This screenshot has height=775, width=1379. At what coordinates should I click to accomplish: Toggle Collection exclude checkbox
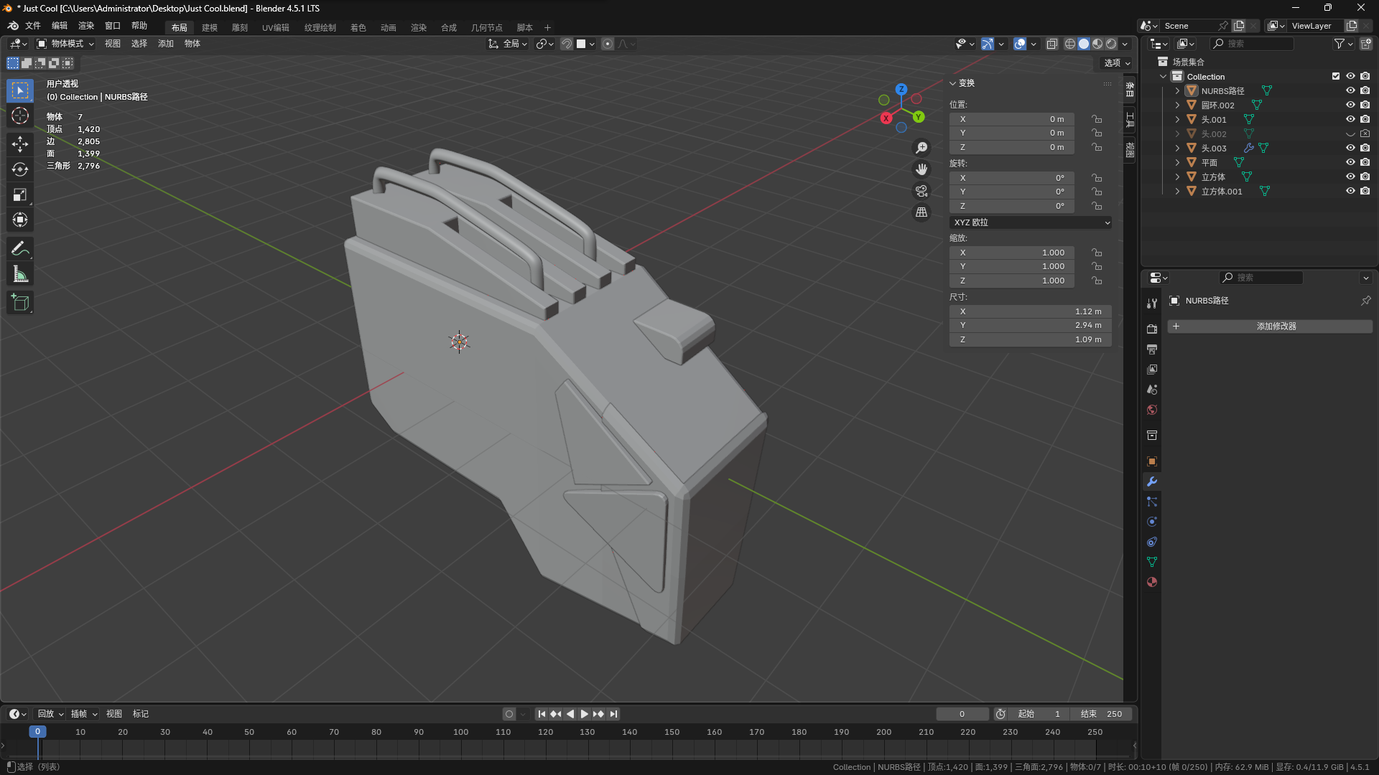[1336, 76]
